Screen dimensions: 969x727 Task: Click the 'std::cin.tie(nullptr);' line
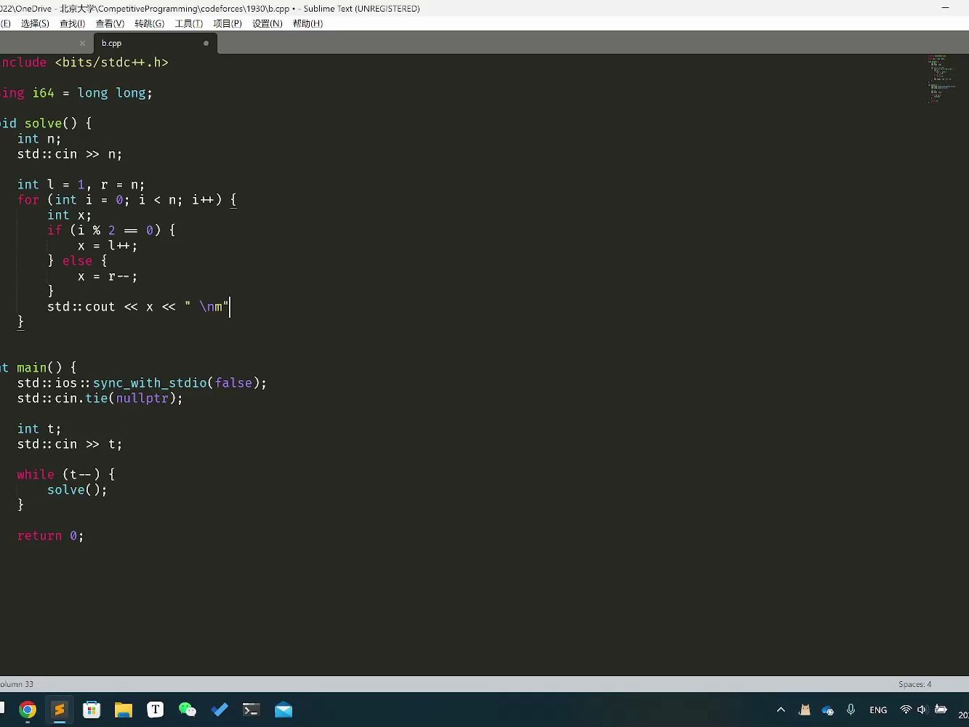(x=100, y=398)
